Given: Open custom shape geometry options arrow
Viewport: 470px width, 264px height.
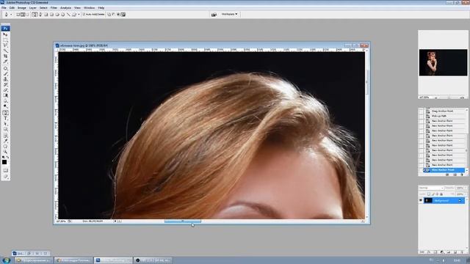Looking at the screenshot, I should [x=79, y=15].
